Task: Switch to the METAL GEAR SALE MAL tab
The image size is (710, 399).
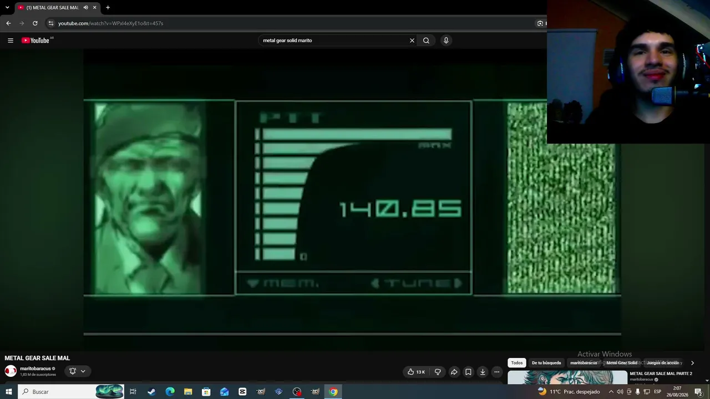Action: point(53,8)
